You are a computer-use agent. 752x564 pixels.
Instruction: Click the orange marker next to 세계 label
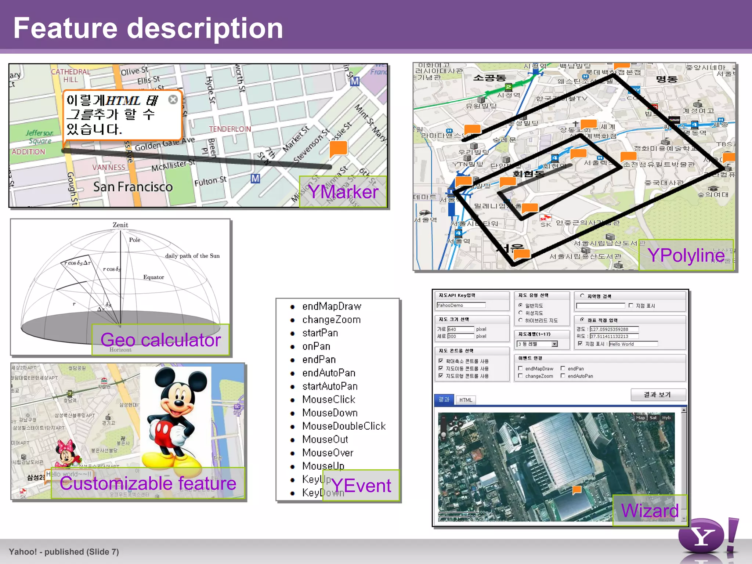[589, 124]
